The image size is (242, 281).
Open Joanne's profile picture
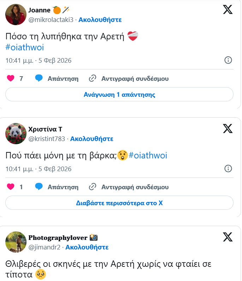tap(16, 15)
